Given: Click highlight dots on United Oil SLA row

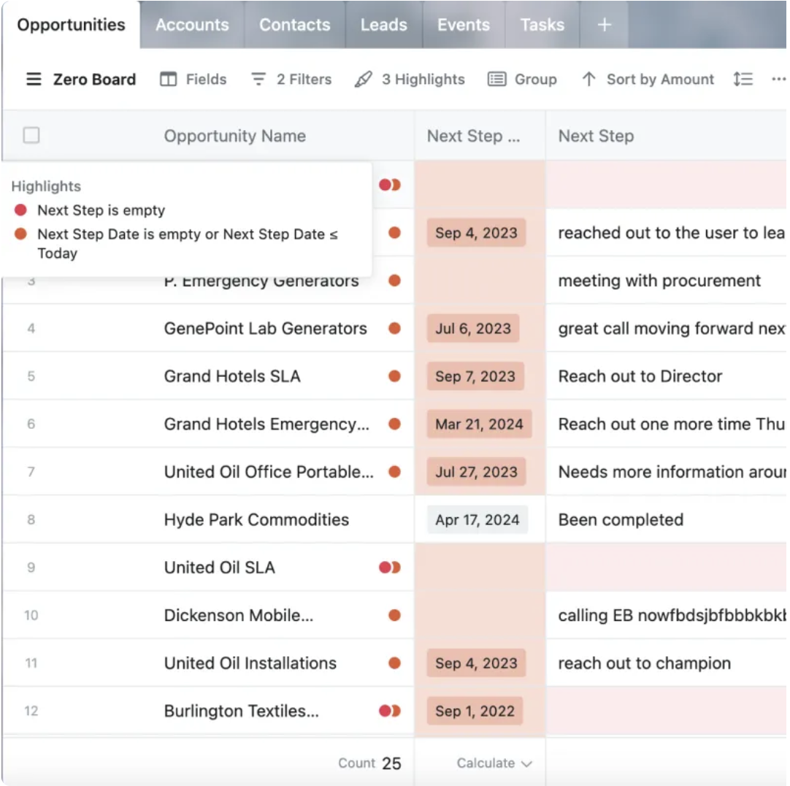Looking at the screenshot, I should 390,568.
